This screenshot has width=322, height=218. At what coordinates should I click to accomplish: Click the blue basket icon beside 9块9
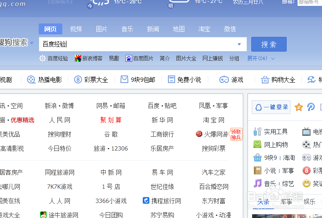pos(257,158)
